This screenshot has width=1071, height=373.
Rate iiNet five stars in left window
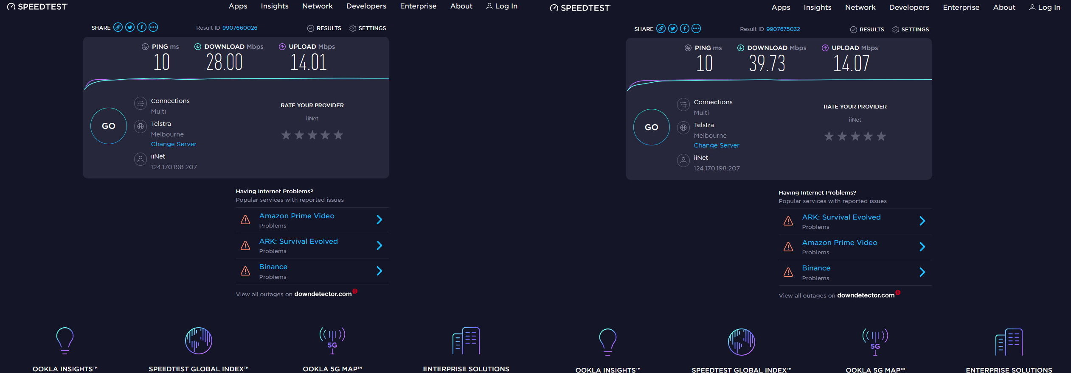338,135
